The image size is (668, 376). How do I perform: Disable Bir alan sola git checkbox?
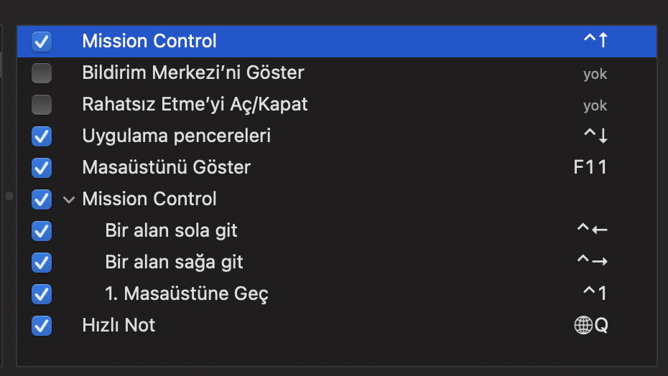click(42, 231)
